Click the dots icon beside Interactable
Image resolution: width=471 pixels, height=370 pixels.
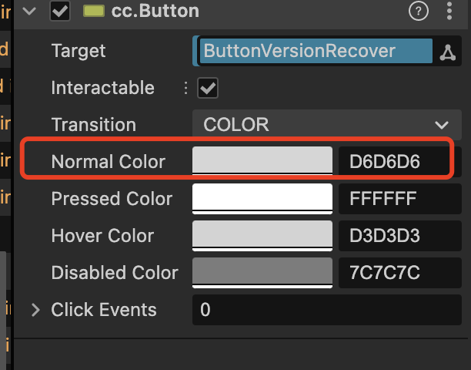pyautogui.click(x=185, y=89)
